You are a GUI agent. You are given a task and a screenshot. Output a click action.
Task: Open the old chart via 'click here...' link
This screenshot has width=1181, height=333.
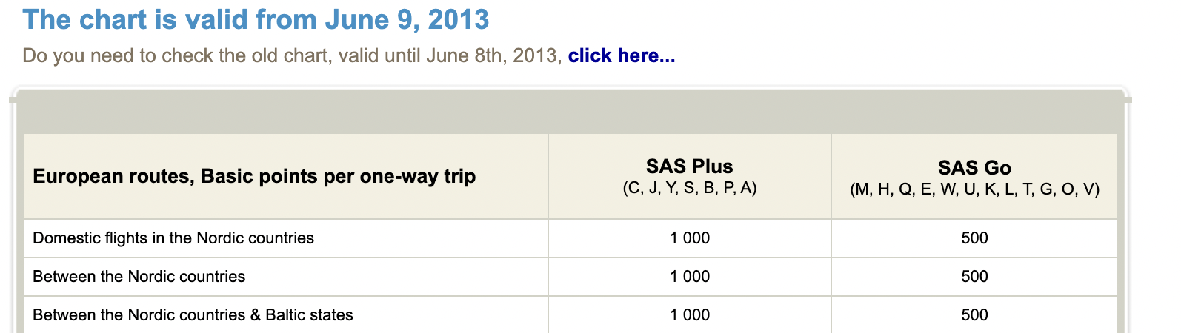[621, 55]
